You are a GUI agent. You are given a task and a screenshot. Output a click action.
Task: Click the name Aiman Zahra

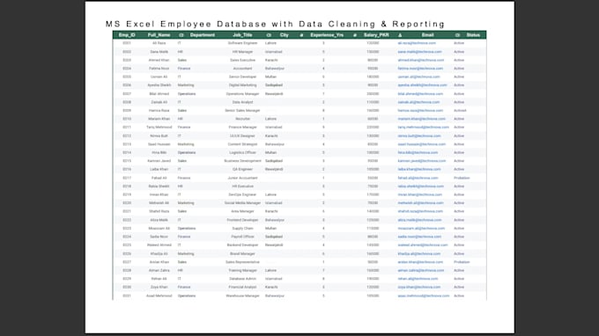coord(159,270)
